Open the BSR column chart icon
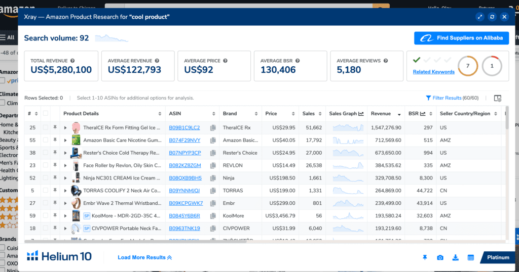Screen dimensions: 519x272 tap(423, 114)
